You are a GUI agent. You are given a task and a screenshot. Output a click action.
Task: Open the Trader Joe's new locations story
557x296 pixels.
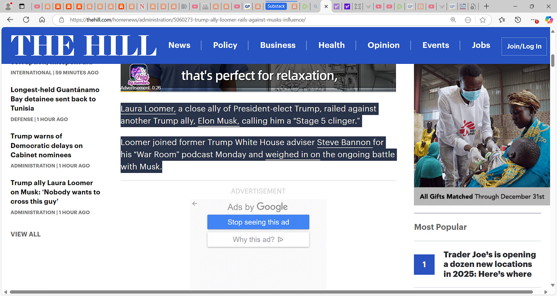(490, 264)
